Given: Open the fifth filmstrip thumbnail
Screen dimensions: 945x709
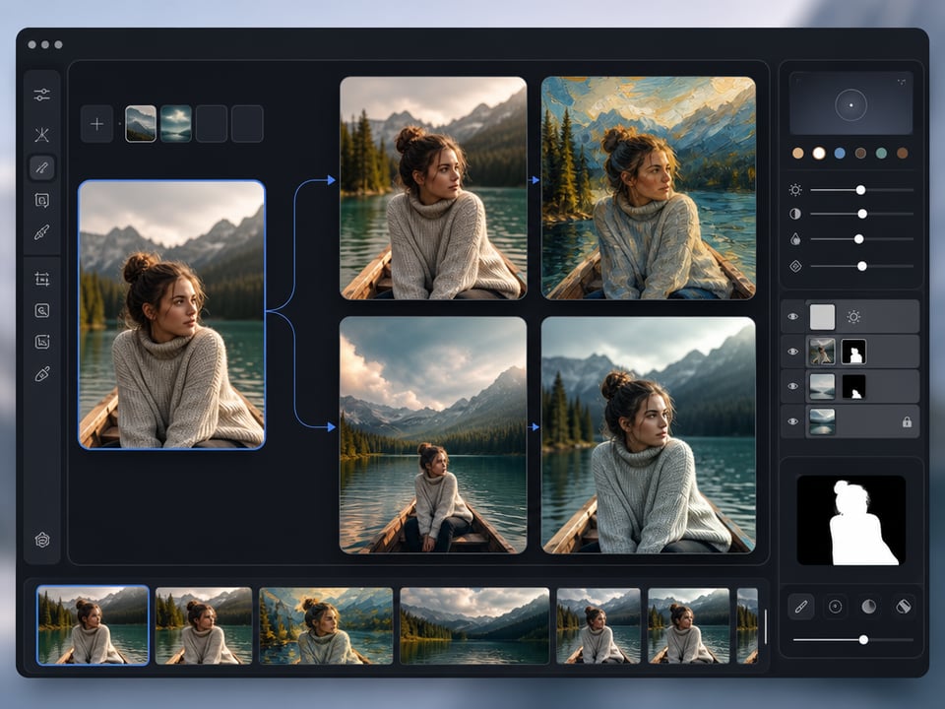Looking at the screenshot, I should click(598, 626).
